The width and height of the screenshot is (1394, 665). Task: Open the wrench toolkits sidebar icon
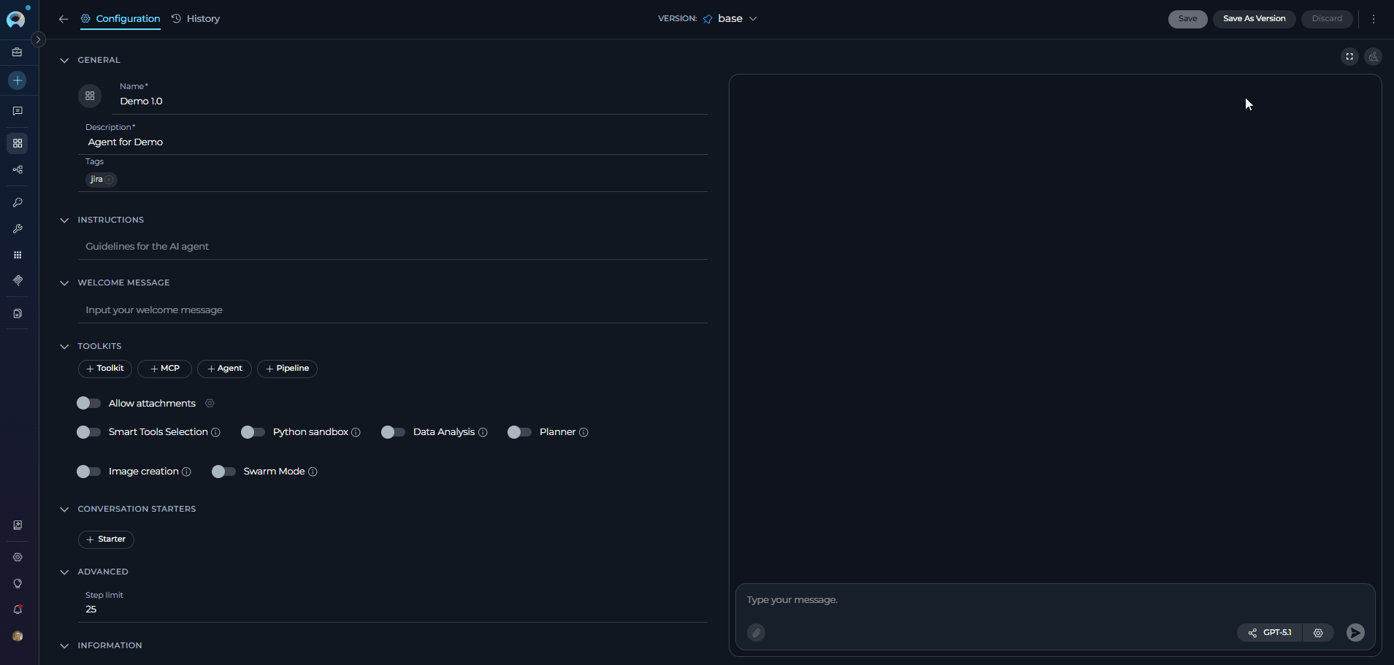click(18, 228)
